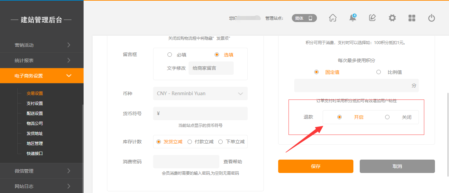449x193 pixels.
Task: Open the notifications bell icon
Action: 352,18
